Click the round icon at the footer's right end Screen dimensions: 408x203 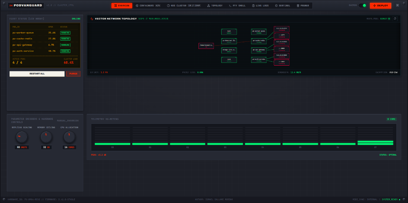(x=404, y=199)
